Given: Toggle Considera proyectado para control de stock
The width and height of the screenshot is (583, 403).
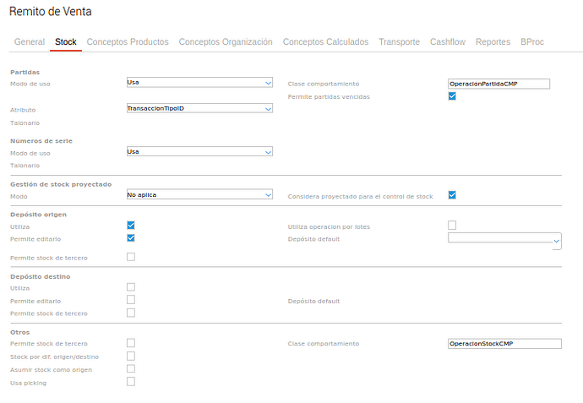Looking at the screenshot, I should (452, 195).
